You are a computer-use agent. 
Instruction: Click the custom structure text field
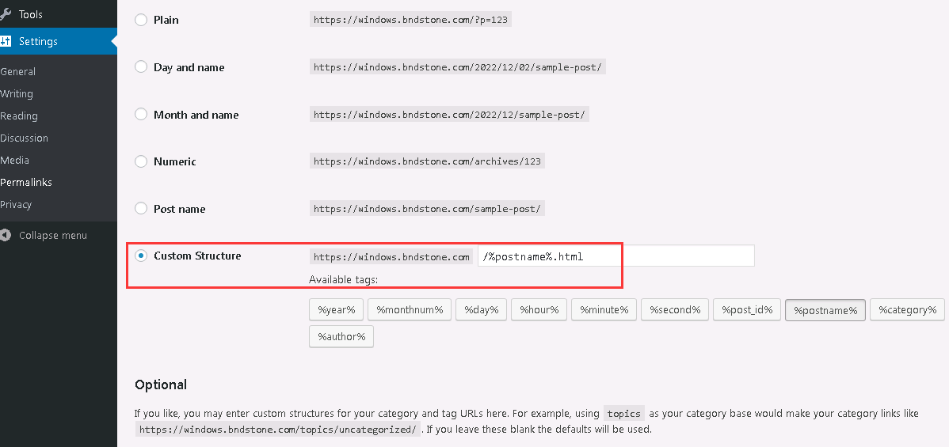coord(616,256)
